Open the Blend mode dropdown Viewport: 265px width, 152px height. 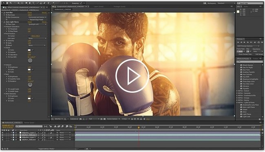click(37, 45)
